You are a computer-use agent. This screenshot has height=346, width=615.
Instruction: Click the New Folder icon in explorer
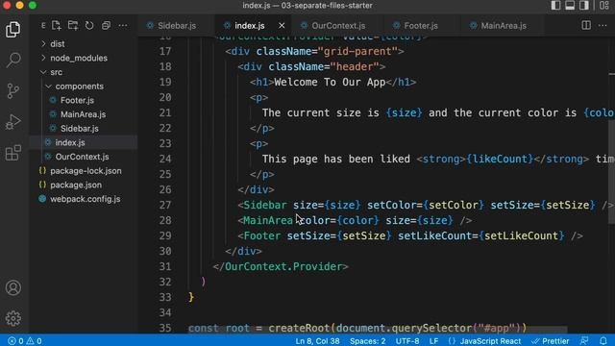click(x=73, y=26)
